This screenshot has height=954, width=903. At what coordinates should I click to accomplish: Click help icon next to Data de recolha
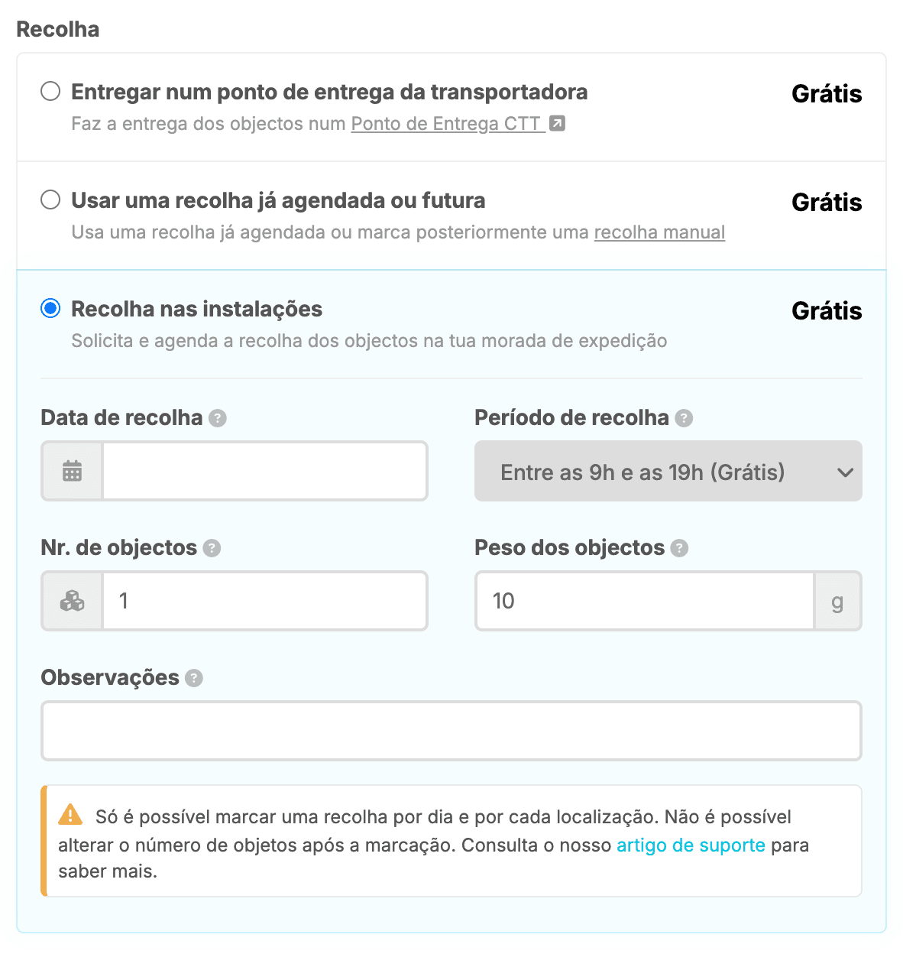tap(218, 418)
